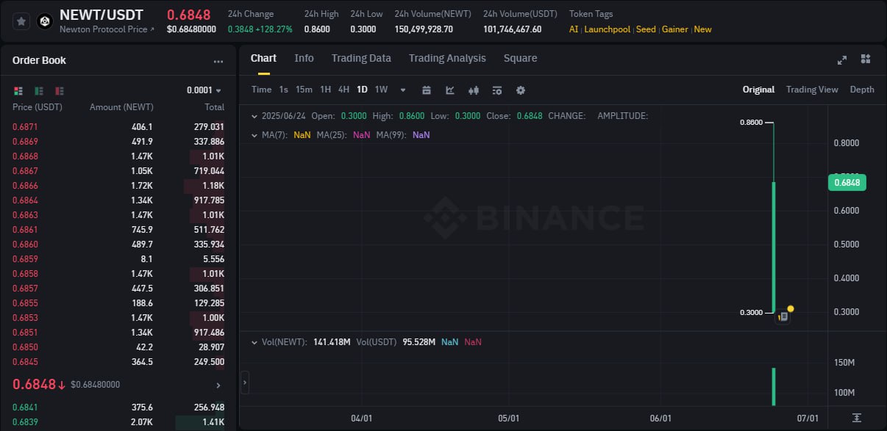Open the side panel collapse arrow
This screenshot has height=431, width=887.
[245, 382]
